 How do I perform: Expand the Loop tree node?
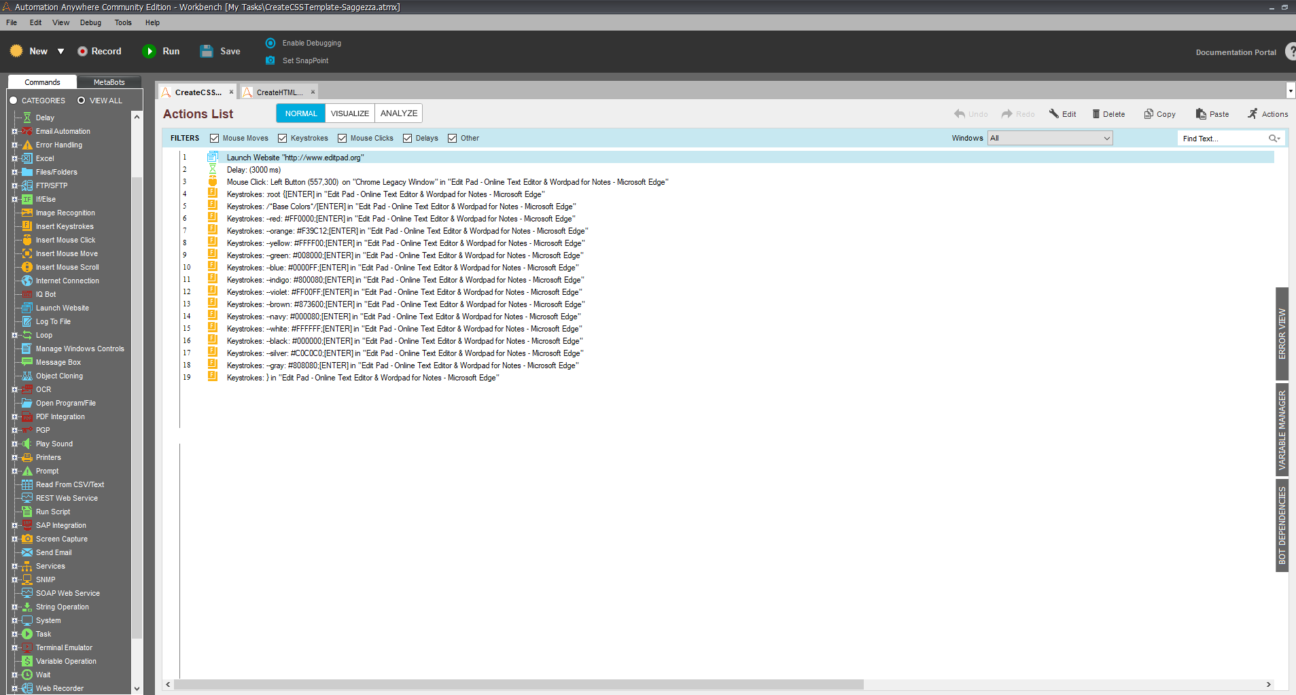click(14, 335)
